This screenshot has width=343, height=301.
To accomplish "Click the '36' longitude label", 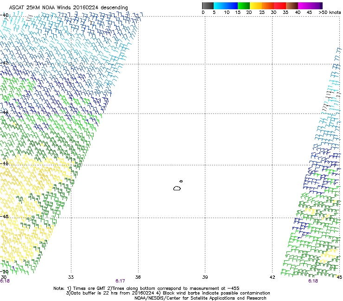I will coord(138,277).
